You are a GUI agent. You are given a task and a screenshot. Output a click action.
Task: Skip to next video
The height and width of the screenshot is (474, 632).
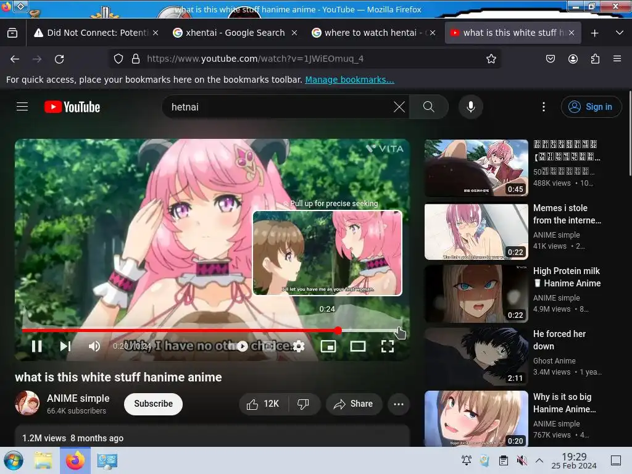65,346
